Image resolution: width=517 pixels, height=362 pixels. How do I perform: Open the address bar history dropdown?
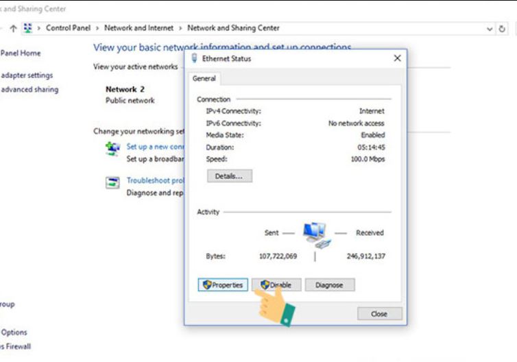click(x=490, y=29)
